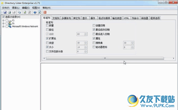Click the toolbar icon with an X page

click(x=29, y=12)
